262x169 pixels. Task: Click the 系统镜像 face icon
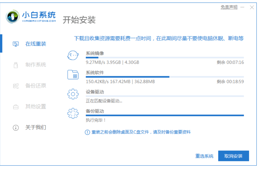click(x=73, y=56)
